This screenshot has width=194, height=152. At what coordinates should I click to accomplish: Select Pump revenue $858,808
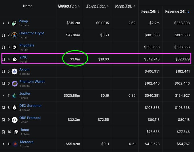click(x=182, y=23)
